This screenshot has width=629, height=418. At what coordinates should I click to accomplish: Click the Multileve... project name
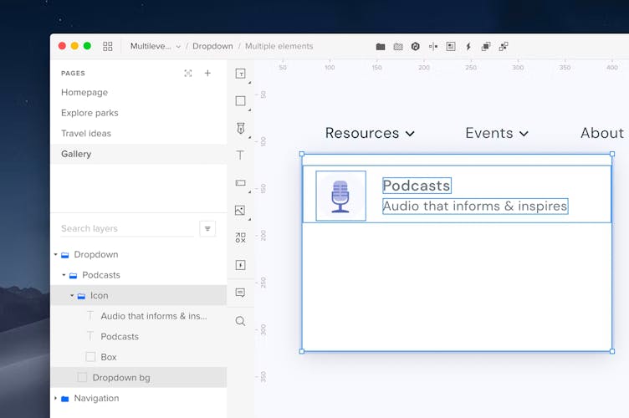(x=151, y=46)
